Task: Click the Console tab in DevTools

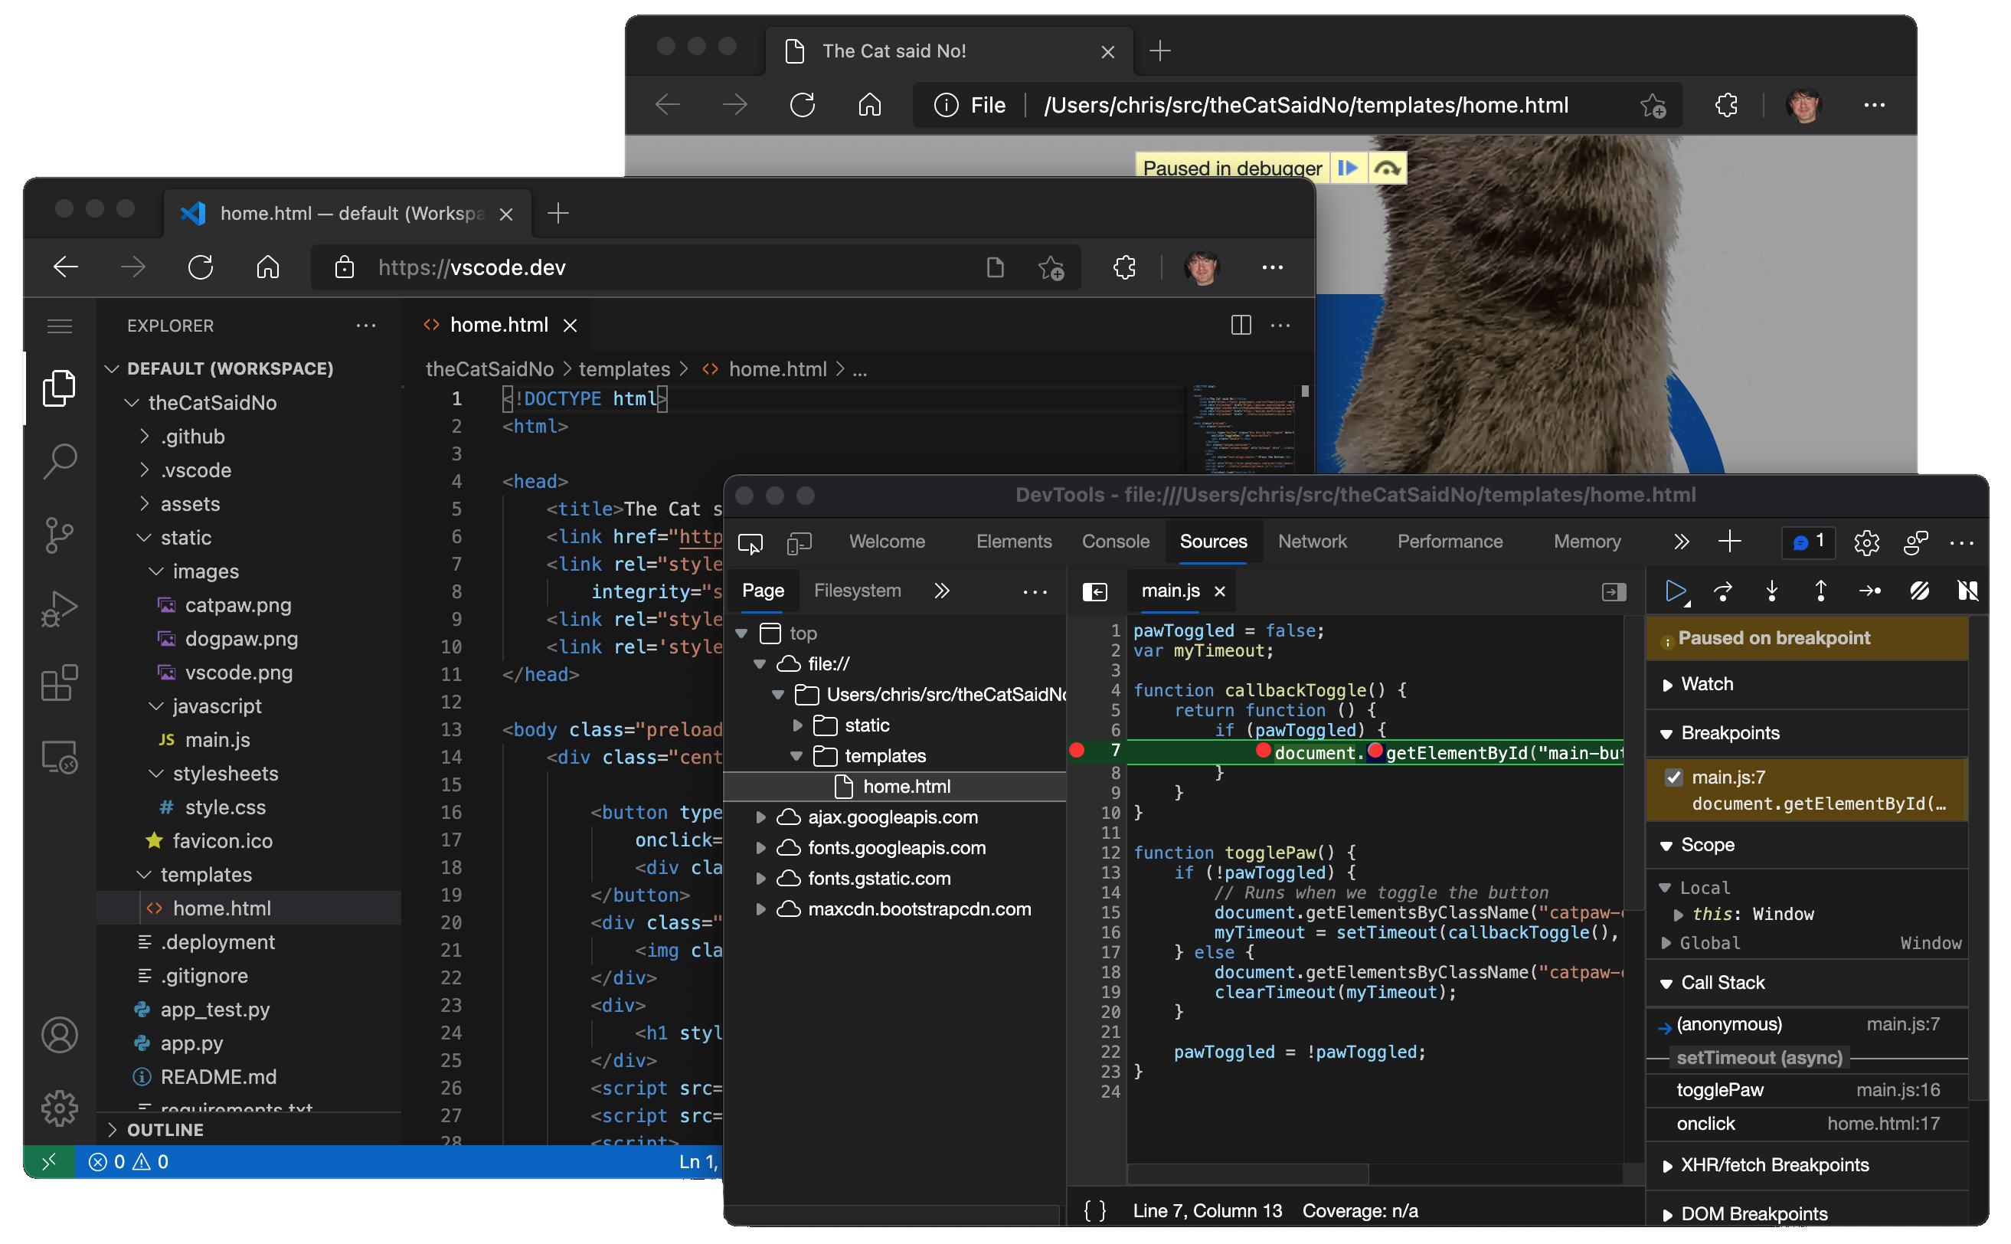Action: 1117,540
